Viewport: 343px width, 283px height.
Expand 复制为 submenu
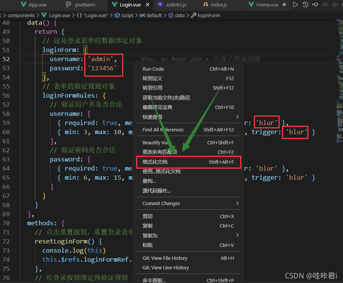[188, 236]
